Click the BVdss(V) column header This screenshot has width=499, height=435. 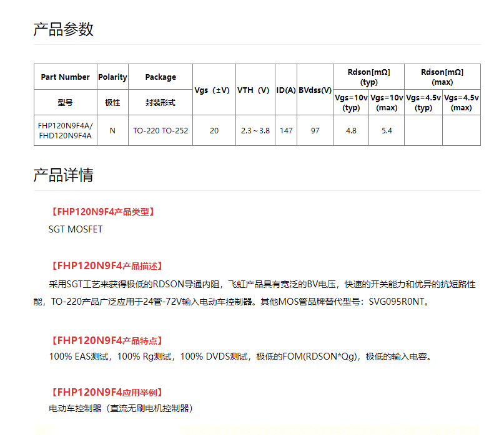[315, 90]
